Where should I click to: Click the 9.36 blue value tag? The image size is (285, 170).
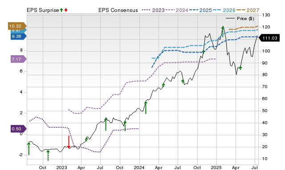click(x=19, y=36)
